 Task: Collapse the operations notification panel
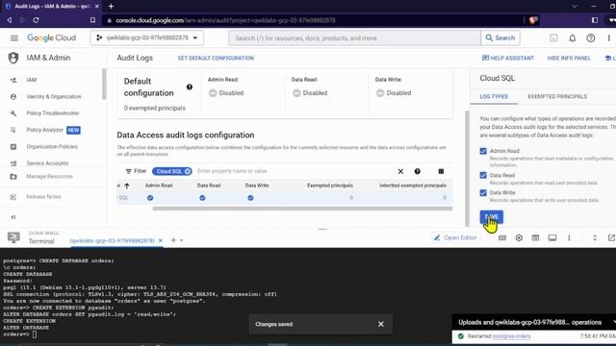click(x=614, y=322)
